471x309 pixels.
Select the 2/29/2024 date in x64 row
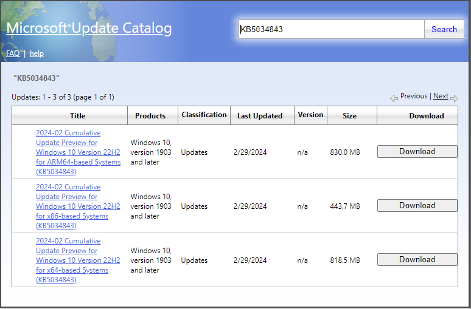pyautogui.click(x=250, y=260)
